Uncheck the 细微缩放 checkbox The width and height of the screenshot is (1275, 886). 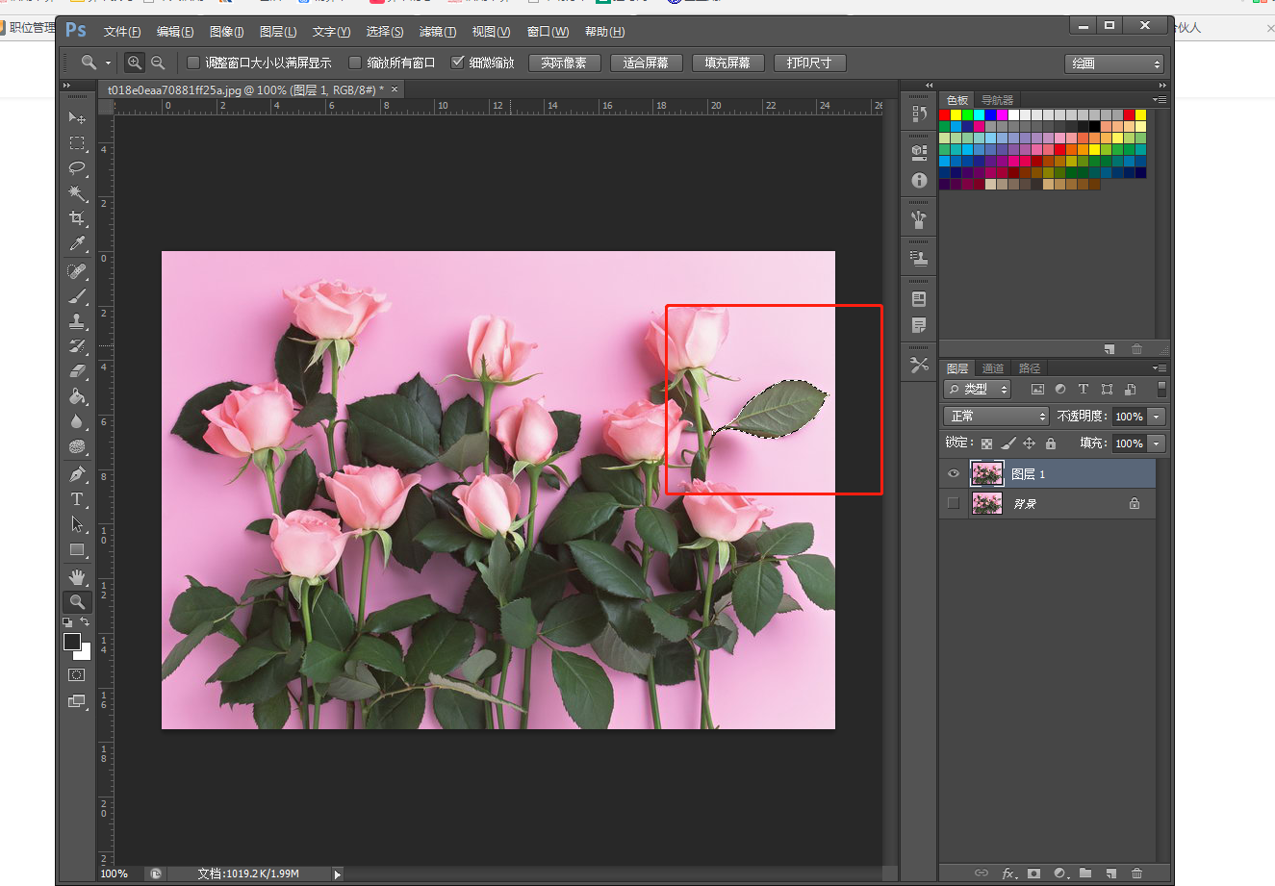coord(458,63)
